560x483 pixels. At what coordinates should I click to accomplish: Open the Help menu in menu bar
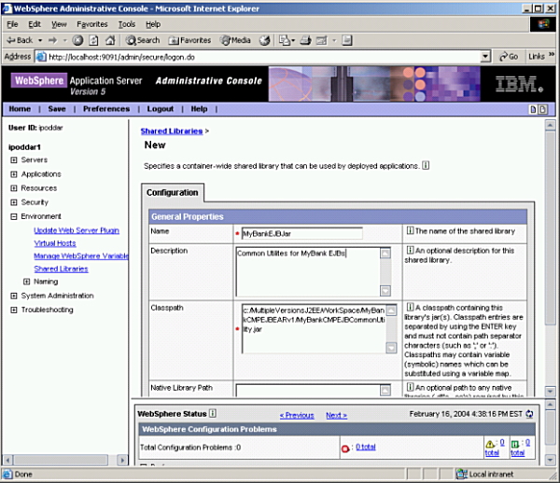pos(153,24)
